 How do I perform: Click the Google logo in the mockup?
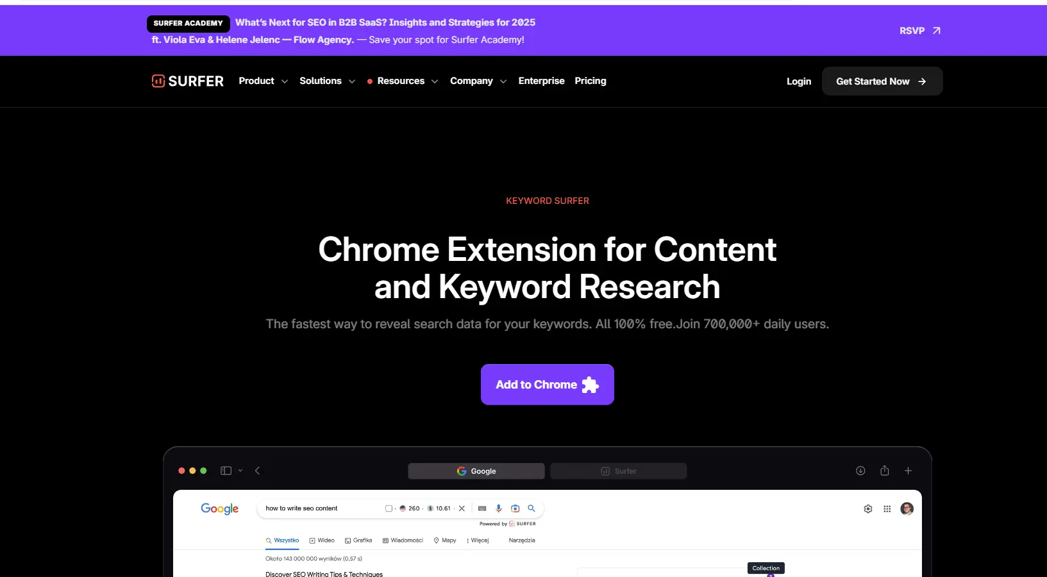coord(220,508)
